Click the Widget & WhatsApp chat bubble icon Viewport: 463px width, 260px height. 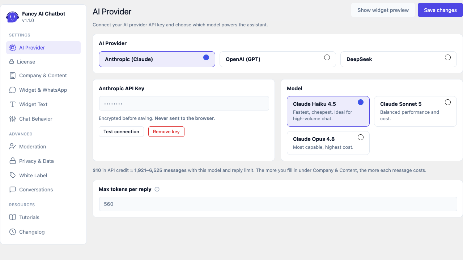point(13,90)
